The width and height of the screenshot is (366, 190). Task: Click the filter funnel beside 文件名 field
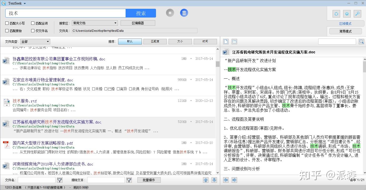click(x=60, y=180)
